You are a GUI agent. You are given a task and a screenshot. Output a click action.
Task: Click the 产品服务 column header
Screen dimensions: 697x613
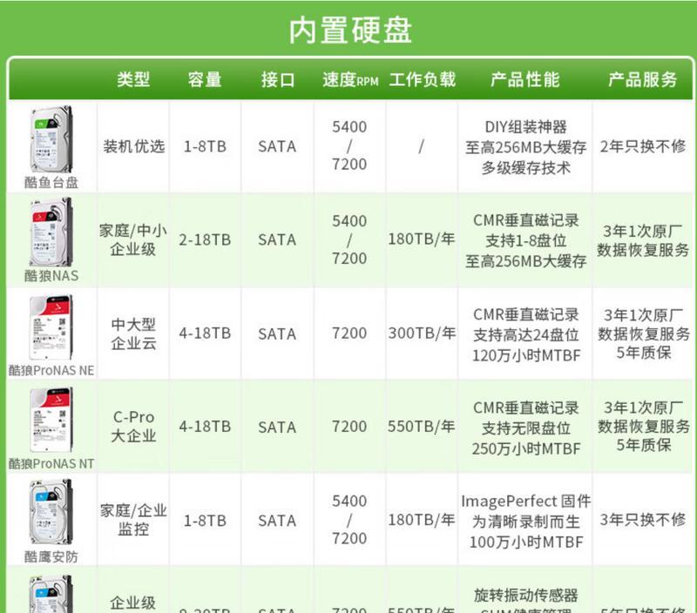coord(643,79)
